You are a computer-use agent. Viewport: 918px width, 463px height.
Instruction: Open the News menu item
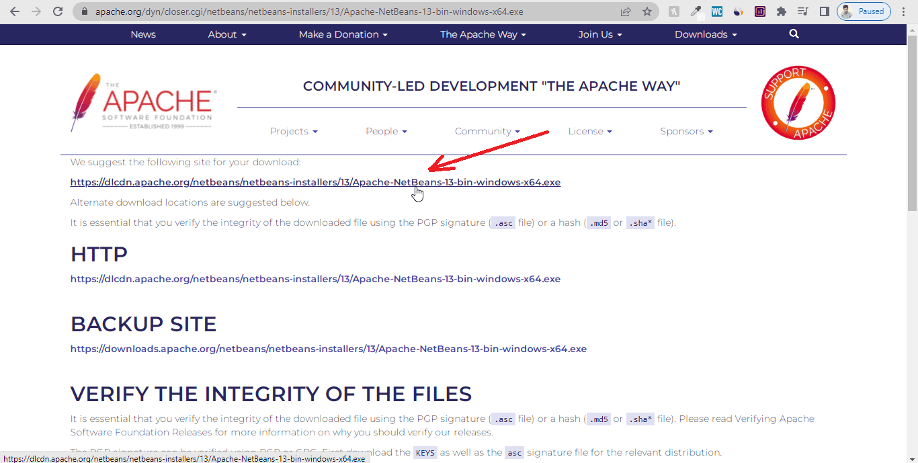143,34
